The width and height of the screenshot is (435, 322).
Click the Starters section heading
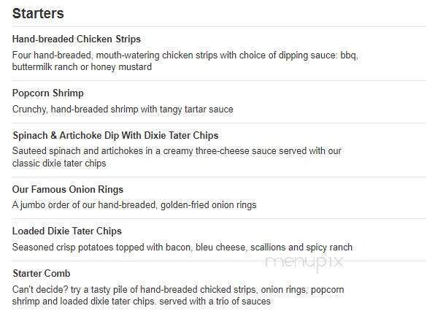point(38,13)
